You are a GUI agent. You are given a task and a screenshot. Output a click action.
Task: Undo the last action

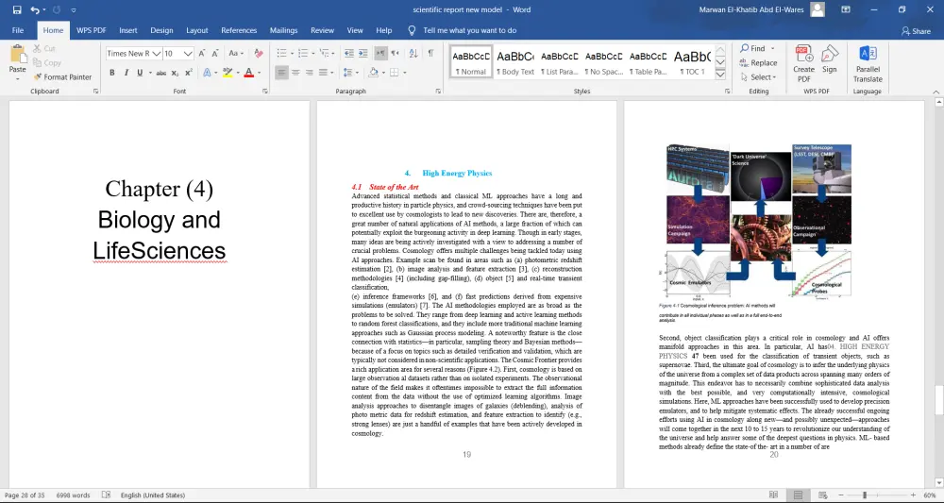(35, 9)
